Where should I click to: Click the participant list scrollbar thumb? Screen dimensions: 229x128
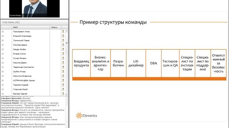point(67,43)
